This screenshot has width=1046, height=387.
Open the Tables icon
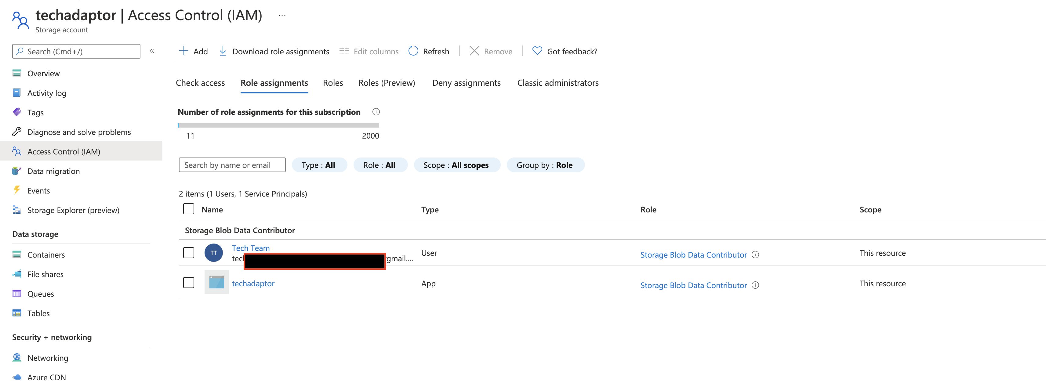[x=17, y=313]
